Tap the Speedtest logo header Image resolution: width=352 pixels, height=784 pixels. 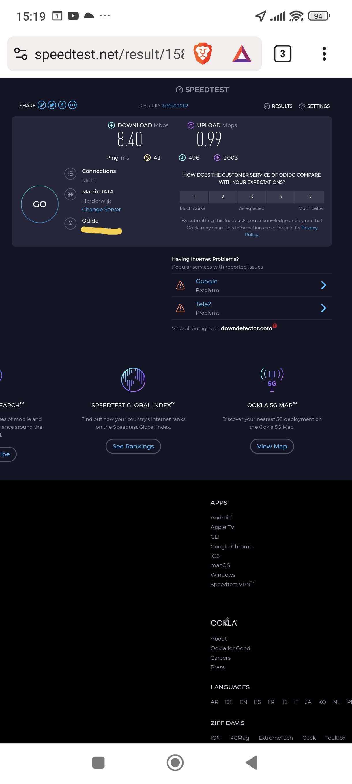point(202,90)
